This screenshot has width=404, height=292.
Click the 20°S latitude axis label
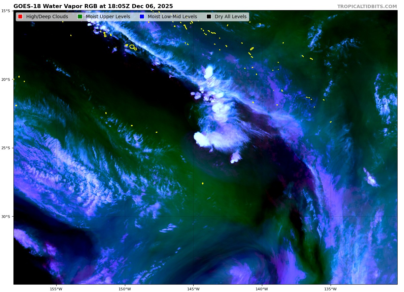(x=5, y=79)
